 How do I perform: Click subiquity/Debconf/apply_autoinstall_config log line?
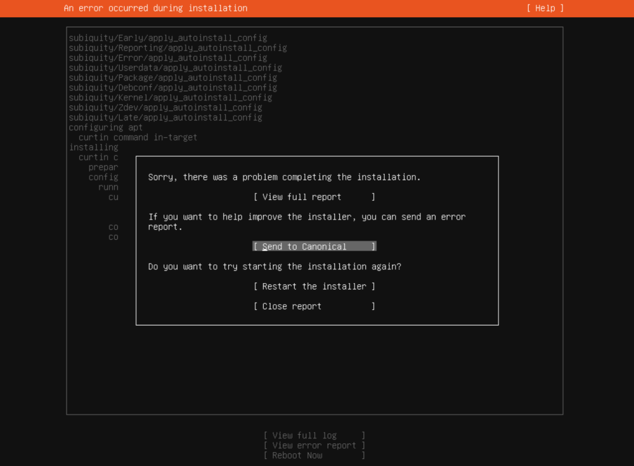[172, 88]
